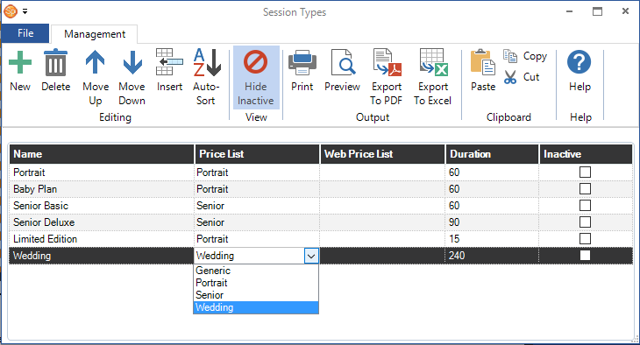
Task: Check the Inactive box for Portrait
Action: (x=585, y=172)
